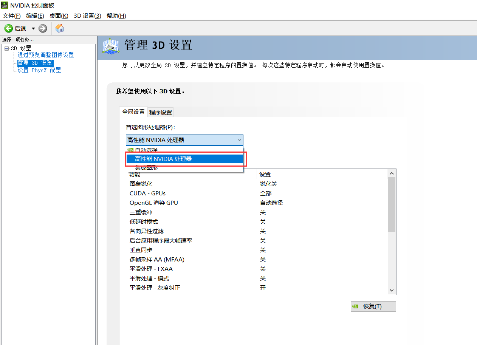
Task: Click the 恢复(T) button
Action: tap(373, 306)
